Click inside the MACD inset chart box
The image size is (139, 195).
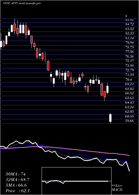tap(76, 181)
